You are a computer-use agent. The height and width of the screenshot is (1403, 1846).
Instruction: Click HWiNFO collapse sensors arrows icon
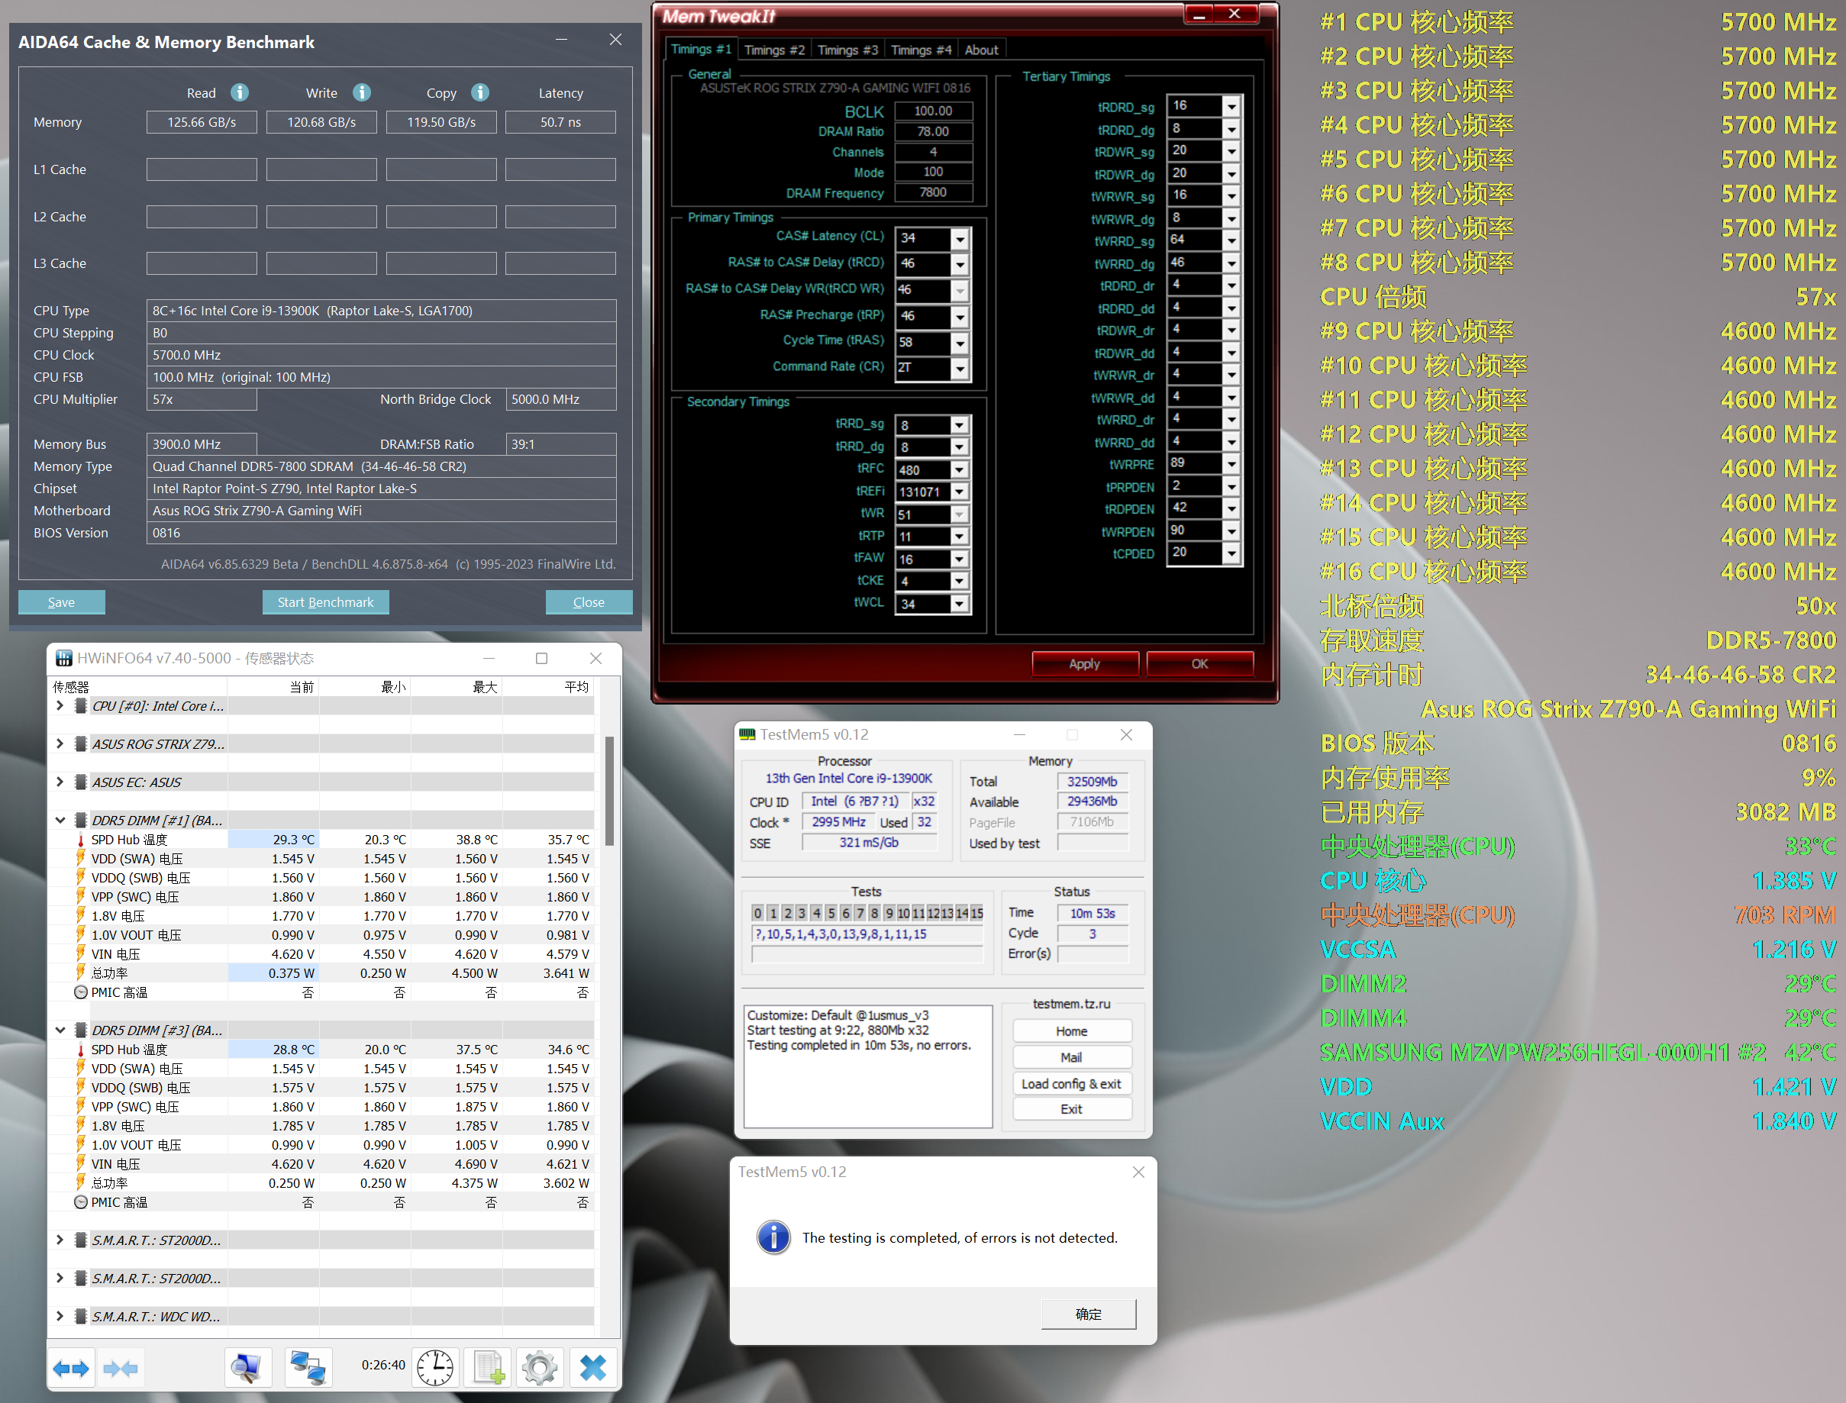[x=121, y=1368]
